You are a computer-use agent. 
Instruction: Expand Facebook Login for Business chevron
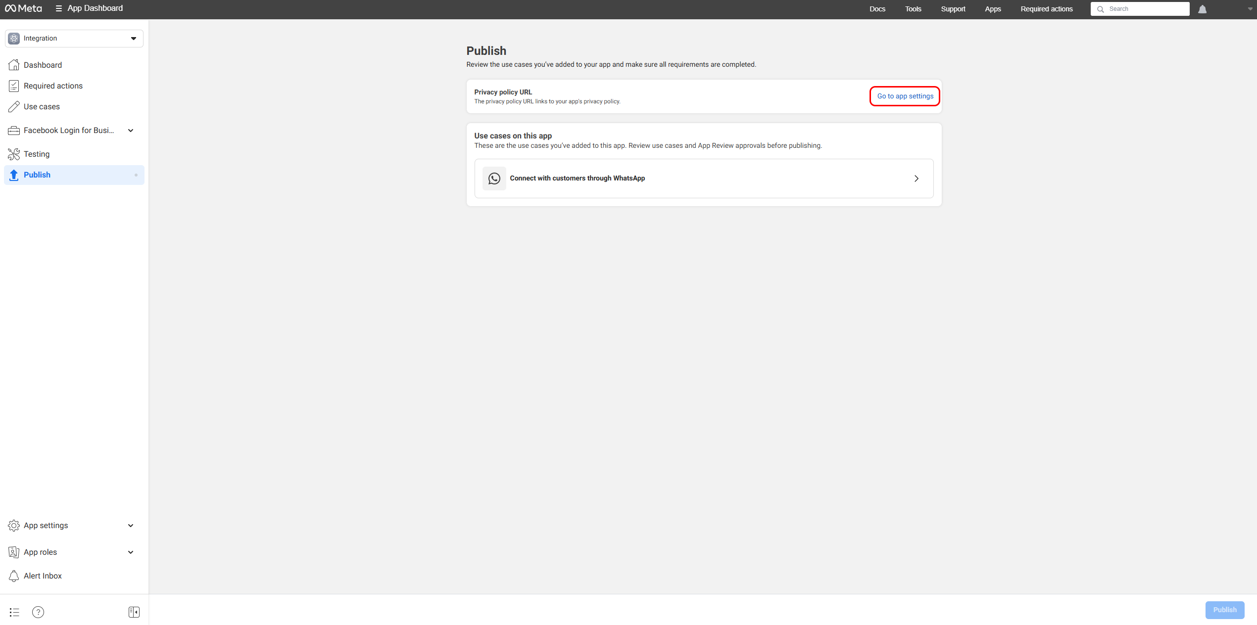(131, 131)
